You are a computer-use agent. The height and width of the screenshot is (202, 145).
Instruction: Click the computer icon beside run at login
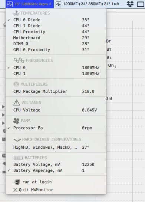17,182
